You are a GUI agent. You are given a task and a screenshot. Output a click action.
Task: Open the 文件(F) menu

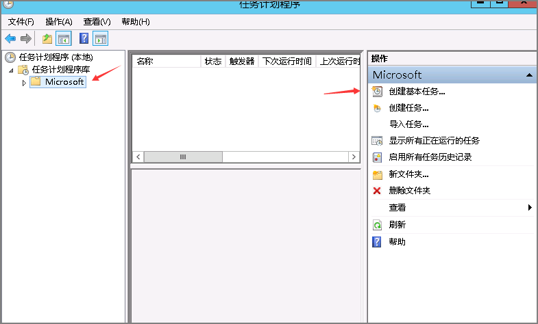pos(21,22)
